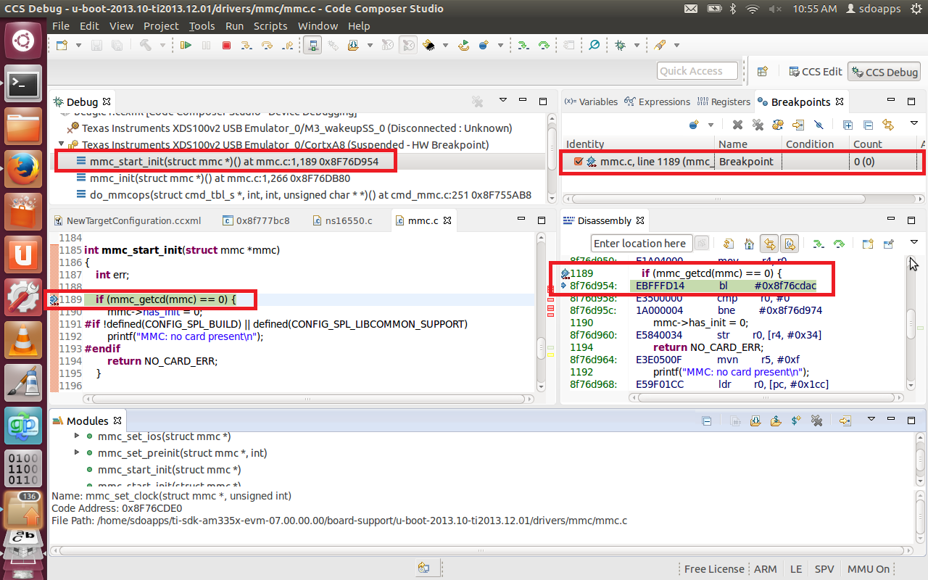
Task: Click the red Terminate button in toolbar
Action: [226, 45]
